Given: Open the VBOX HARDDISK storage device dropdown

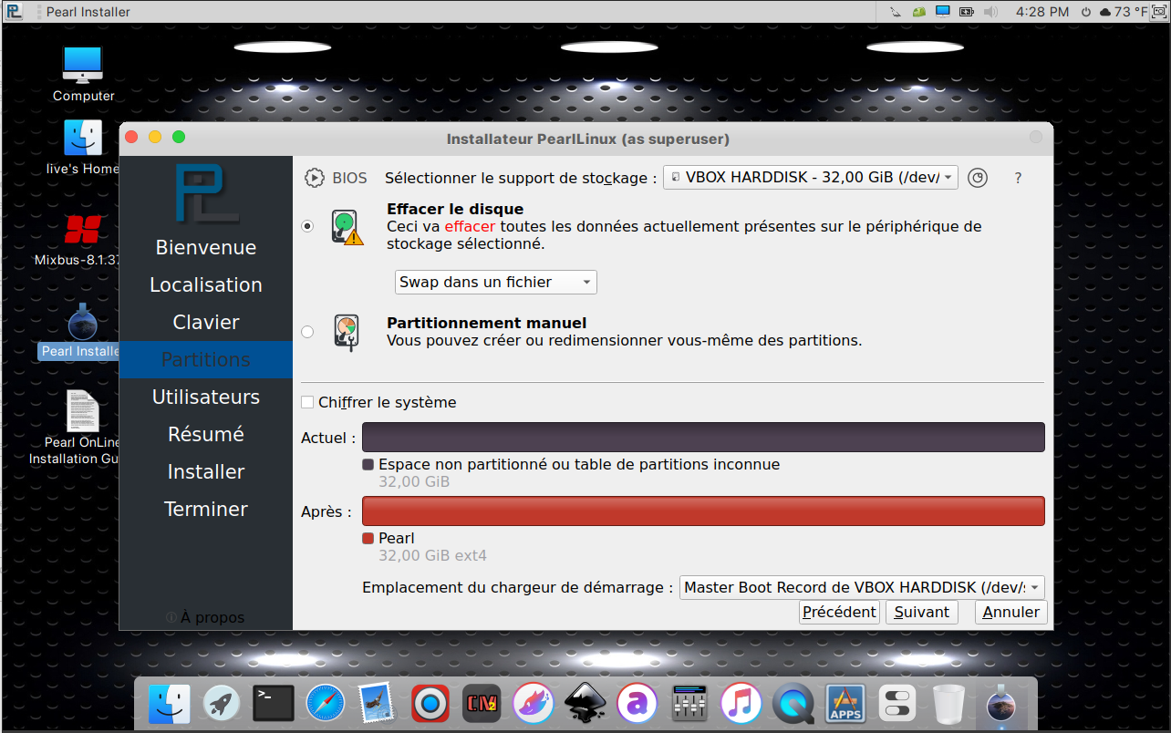Looking at the screenshot, I should click(810, 178).
